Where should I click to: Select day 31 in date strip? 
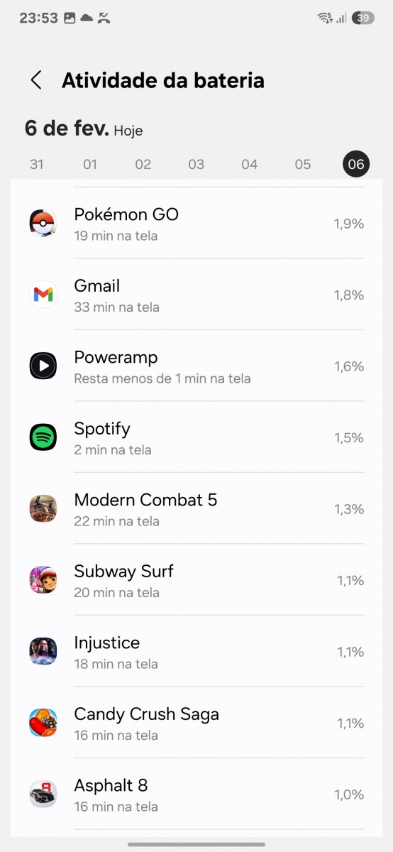click(37, 165)
